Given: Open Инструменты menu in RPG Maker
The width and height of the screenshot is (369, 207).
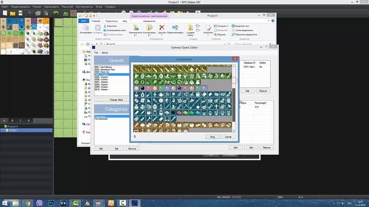Looking at the screenshot, I should pos(84,7).
